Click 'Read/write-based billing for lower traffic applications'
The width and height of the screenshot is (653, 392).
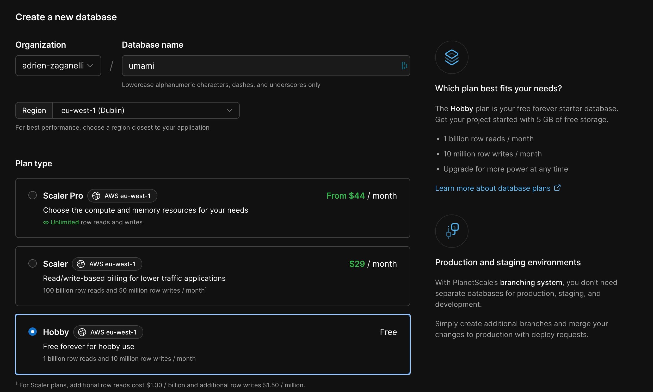click(134, 279)
